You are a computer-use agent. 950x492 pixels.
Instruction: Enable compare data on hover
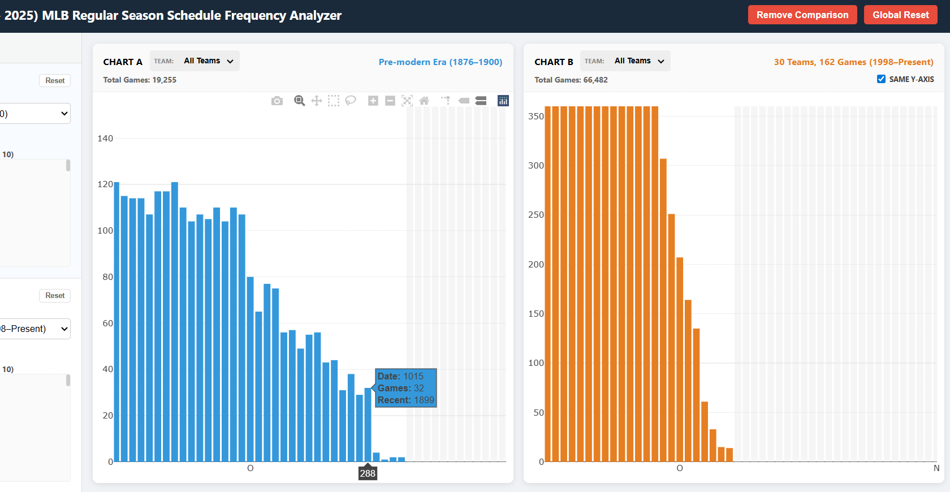[481, 101]
